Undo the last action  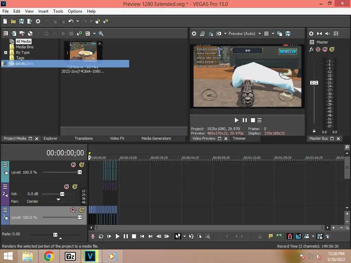pos(71,21)
